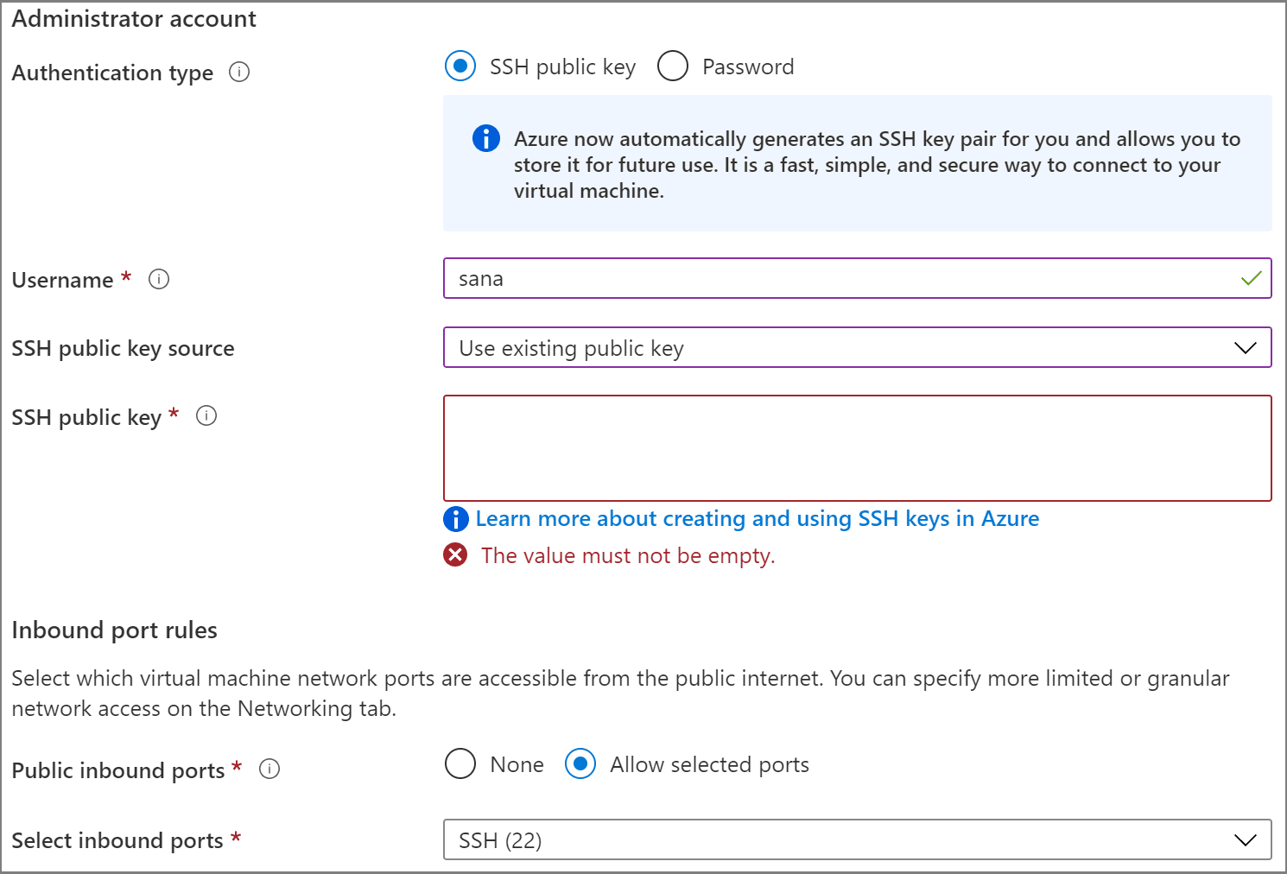Click inside the SSH public key text area

coord(857,447)
